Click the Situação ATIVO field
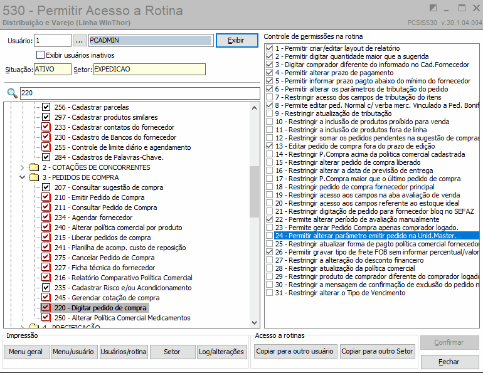This screenshot has height=373, width=483. (x=52, y=69)
